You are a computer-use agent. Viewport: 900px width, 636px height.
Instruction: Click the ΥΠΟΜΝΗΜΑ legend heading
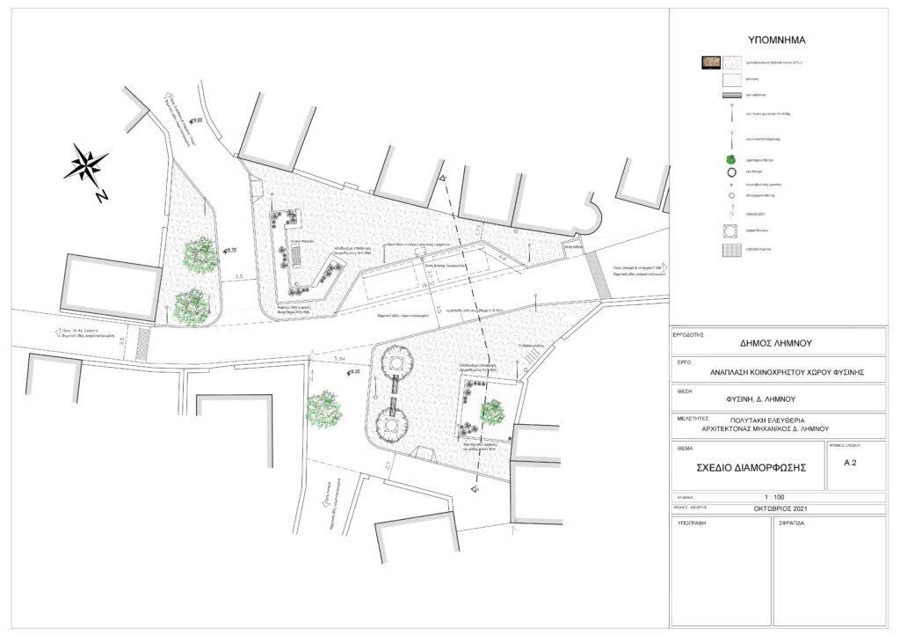coord(776,40)
